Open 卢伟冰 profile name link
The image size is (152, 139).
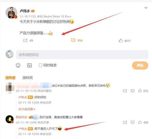[25, 11]
